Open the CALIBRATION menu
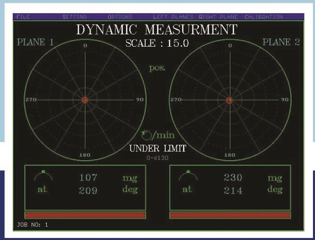The width and height of the screenshot is (315, 240). point(263,17)
